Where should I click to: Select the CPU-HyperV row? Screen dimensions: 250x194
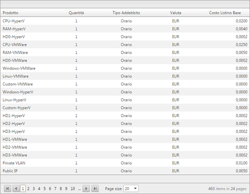click(x=125, y=21)
